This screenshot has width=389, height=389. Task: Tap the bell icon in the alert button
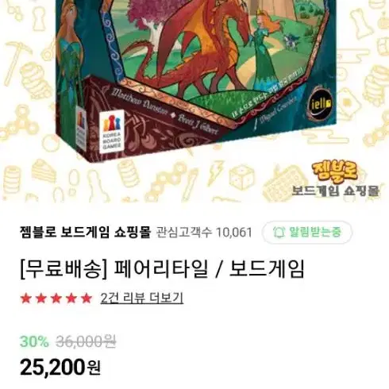(x=279, y=233)
